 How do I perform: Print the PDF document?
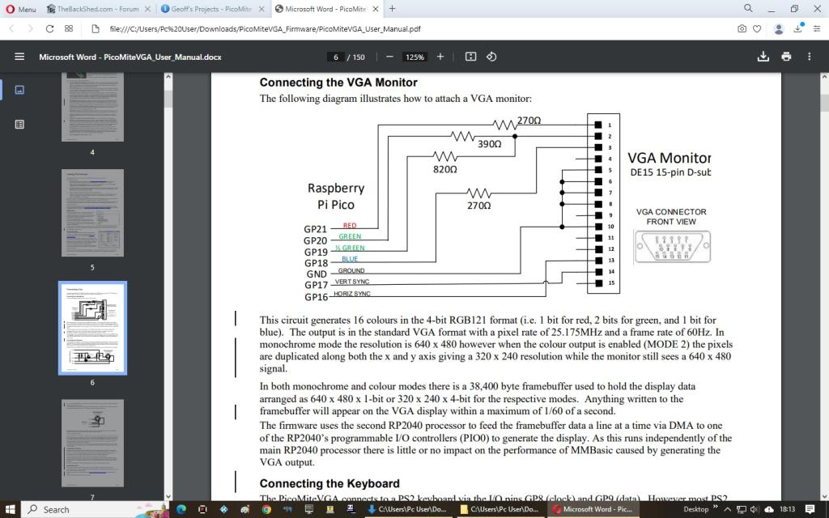pos(786,57)
